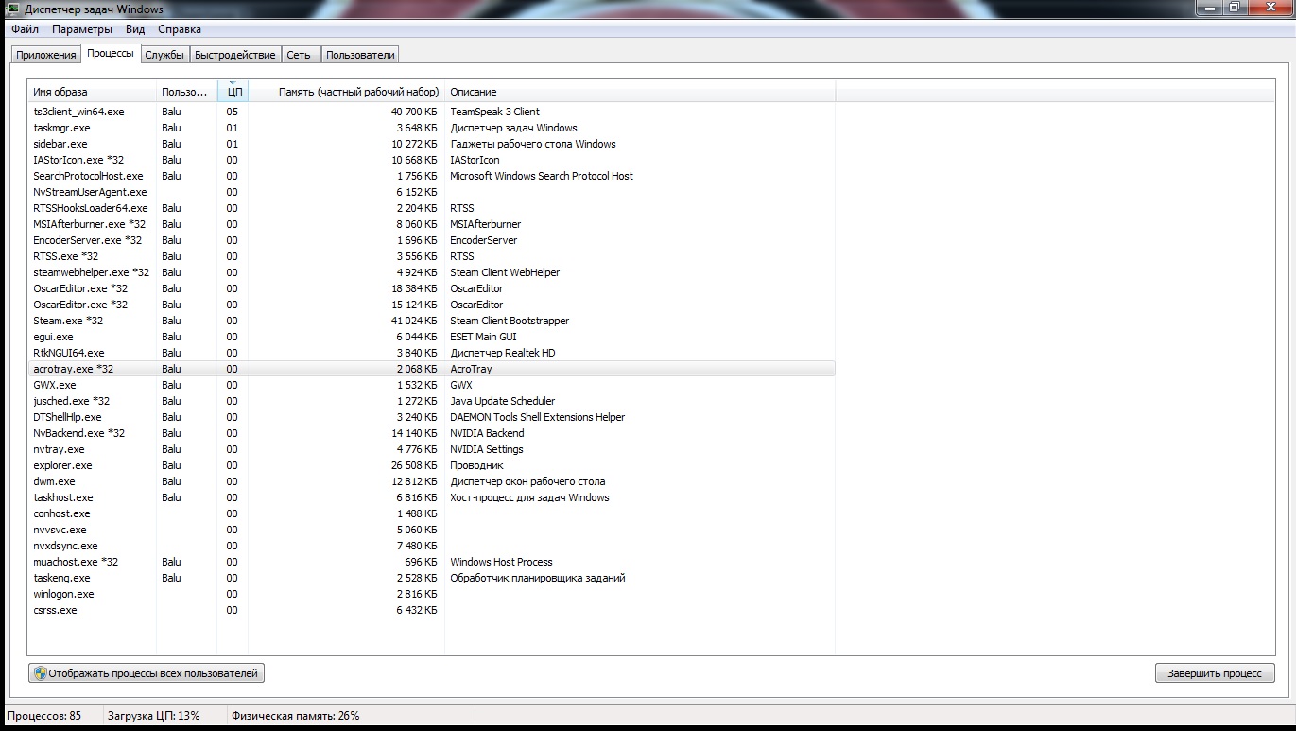Image resolution: width=1296 pixels, height=731 pixels.
Task: Select conhost.exe process row
Action: coord(432,513)
